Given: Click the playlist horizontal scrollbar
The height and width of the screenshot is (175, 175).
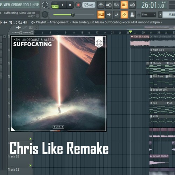Looking at the screenshot, I should click(107, 28).
